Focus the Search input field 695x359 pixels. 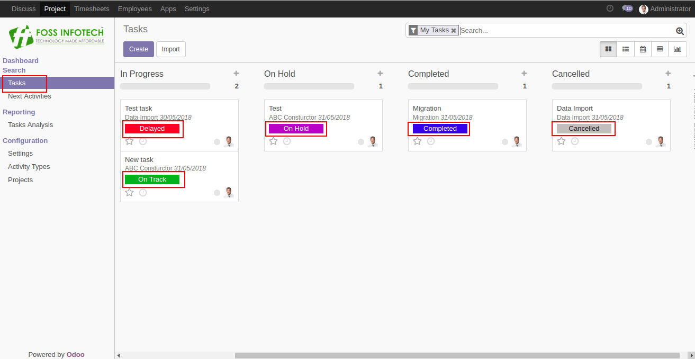point(566,31)
